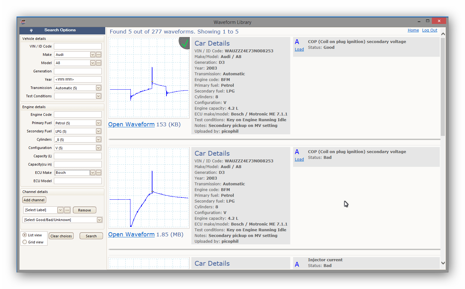
Task: Open the Secondary Fuel dropdown
Action: tap(99, 131)
